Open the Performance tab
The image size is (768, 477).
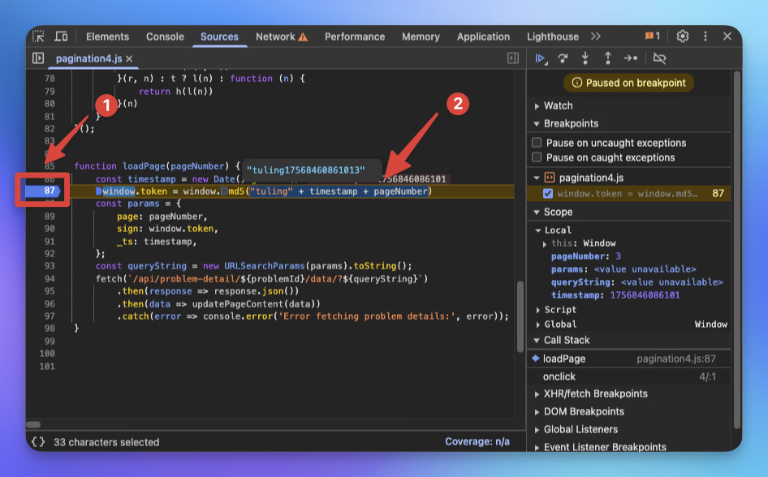[355, 37]
